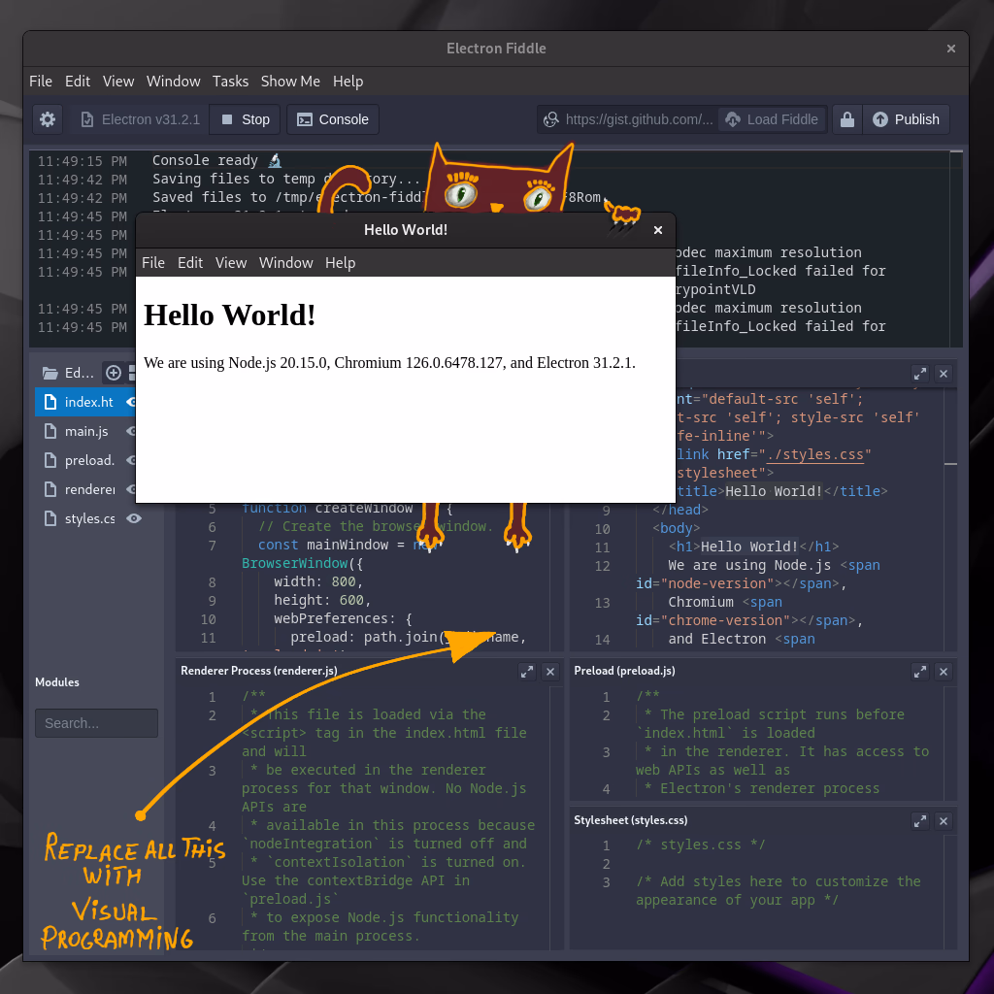Screen dimensions: 994x994
Task: Open the Electron v31.2.1 version selector
Action: [x=141, y=119]
